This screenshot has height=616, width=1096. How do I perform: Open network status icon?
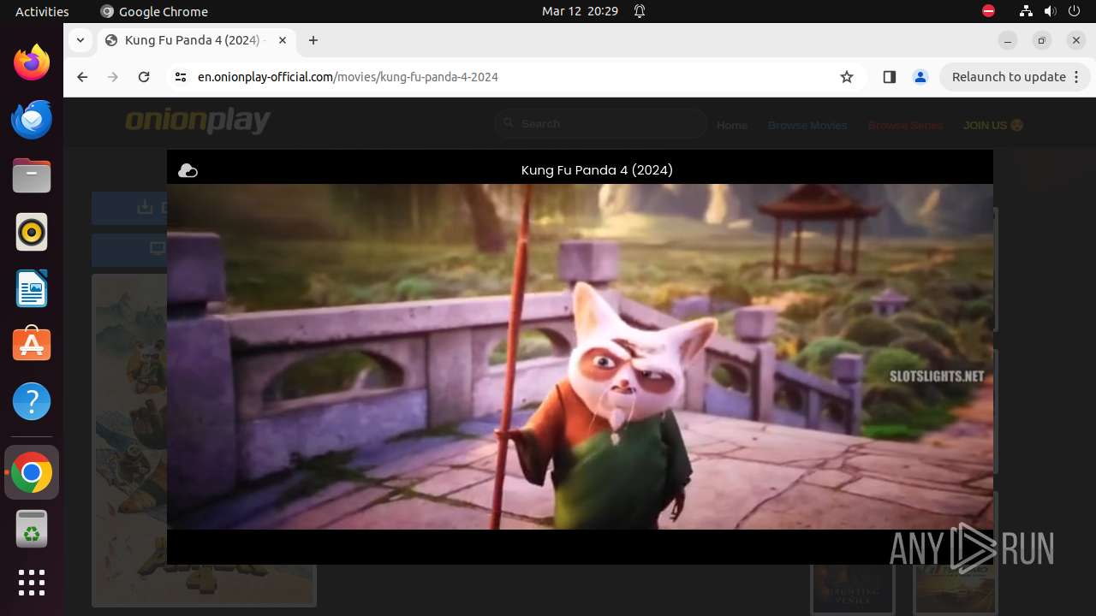(1026, 11)
